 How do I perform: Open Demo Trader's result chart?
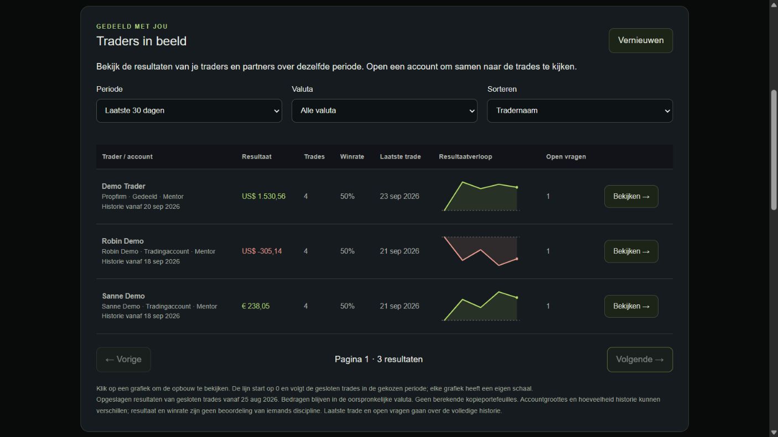click(480, 196)
